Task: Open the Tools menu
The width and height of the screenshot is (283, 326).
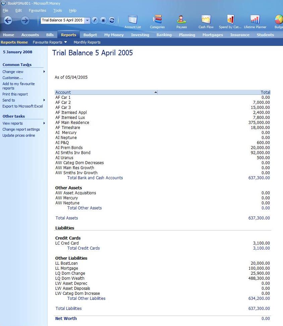Action: click(x=58, y=10)
